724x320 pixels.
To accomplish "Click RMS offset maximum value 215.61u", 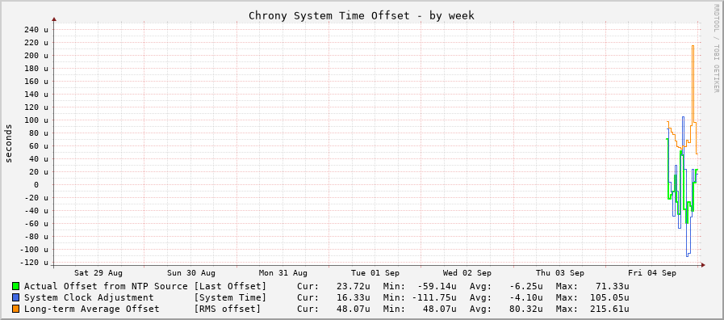I will pyautogui.click(x=609, y=309).
